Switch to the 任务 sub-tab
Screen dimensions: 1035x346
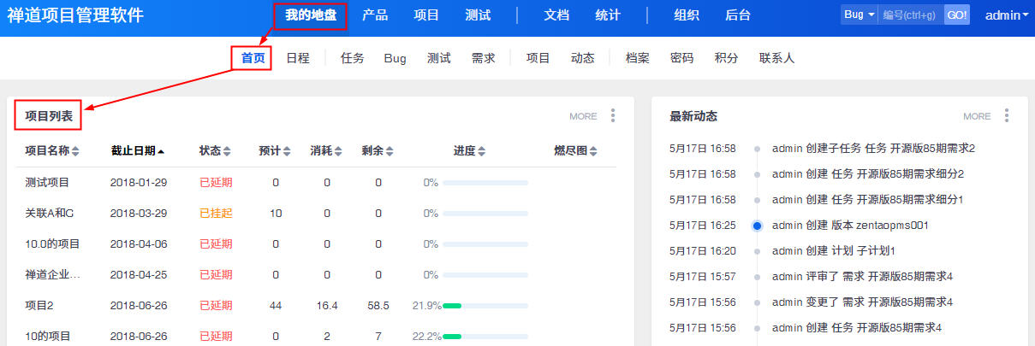pyautogui.click(x=352, y=58)
